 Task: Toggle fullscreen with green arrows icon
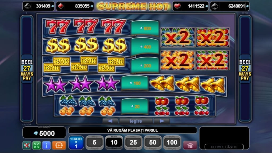(x=37, y=145)
